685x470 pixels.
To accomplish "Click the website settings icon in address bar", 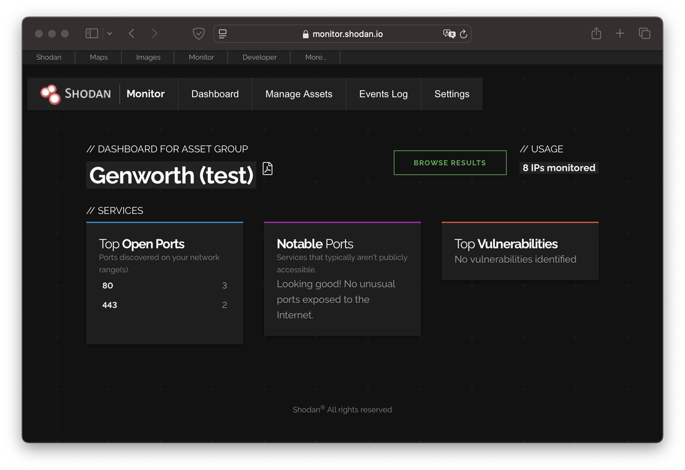I will 222,33.
